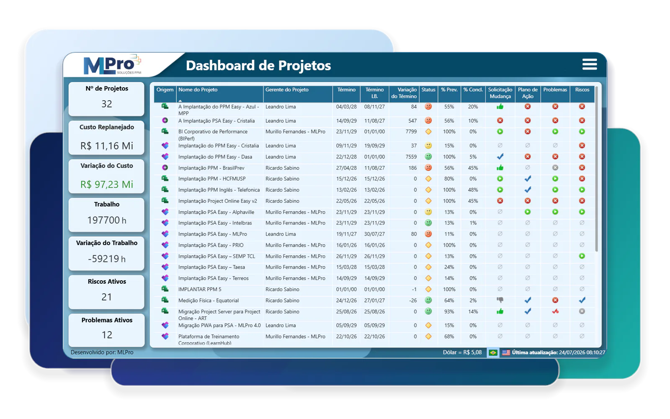The height and width of the screenshot is (419, 670).
Task: Click red X Riscos icon for Implantação Project Online Easy v2
Action: 582,201
